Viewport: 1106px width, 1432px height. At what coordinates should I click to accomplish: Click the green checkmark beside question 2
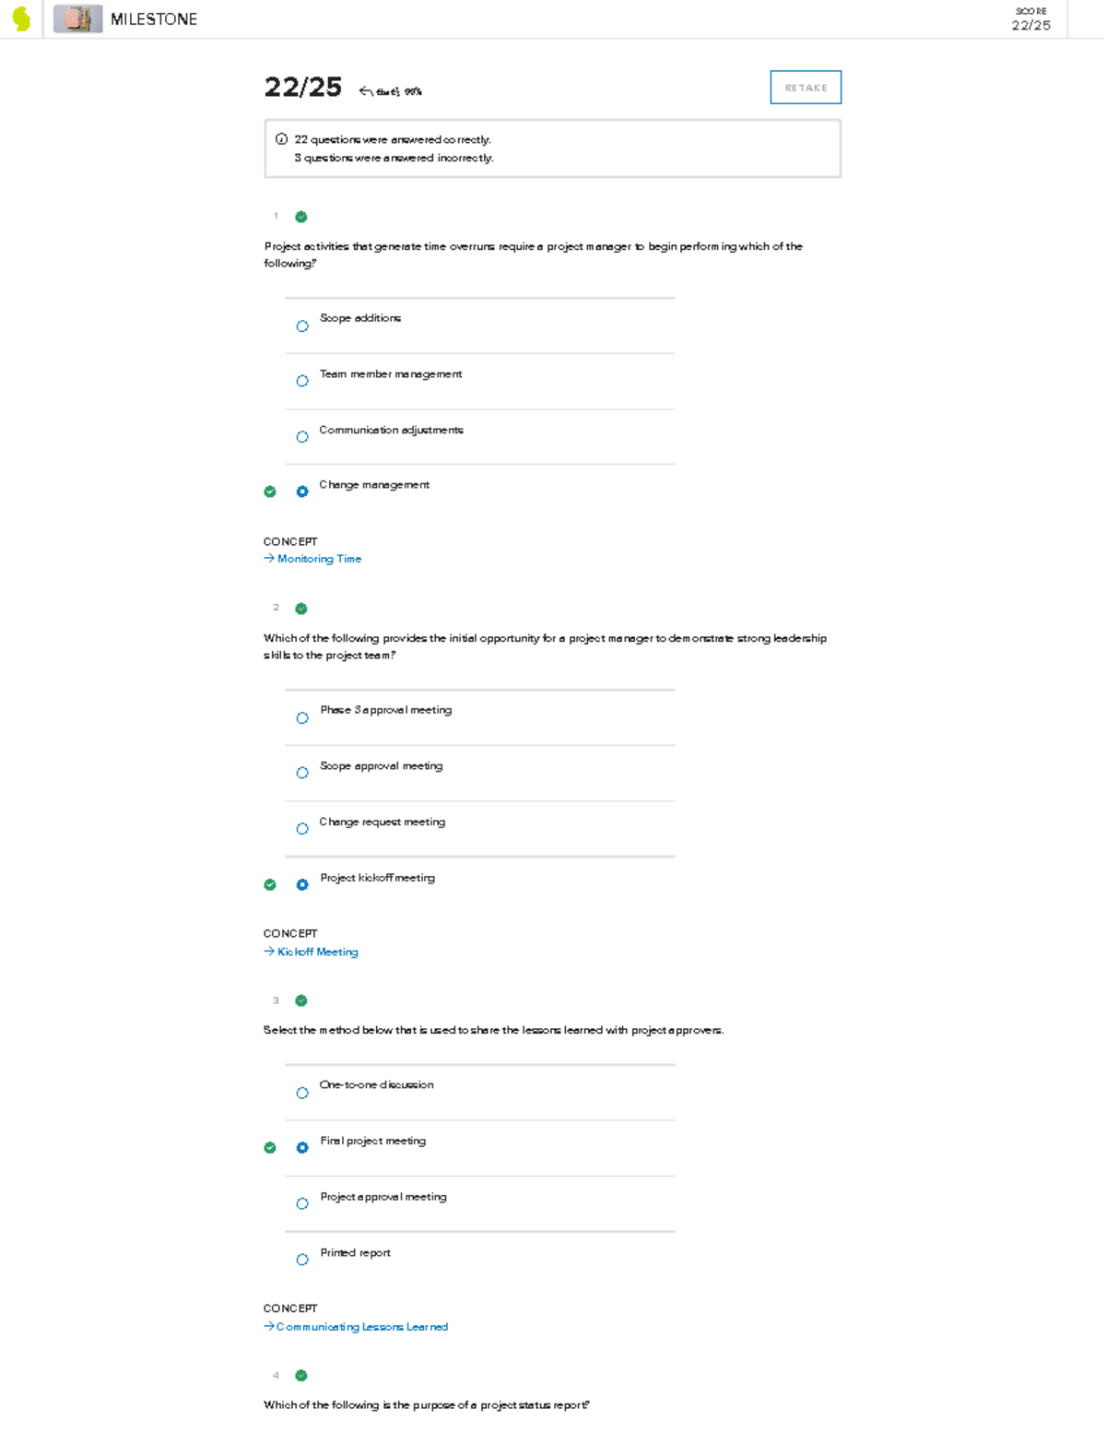(301, 609)
